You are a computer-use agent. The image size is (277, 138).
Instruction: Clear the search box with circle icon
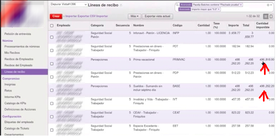pyautogui.click(x=268, y=5)
